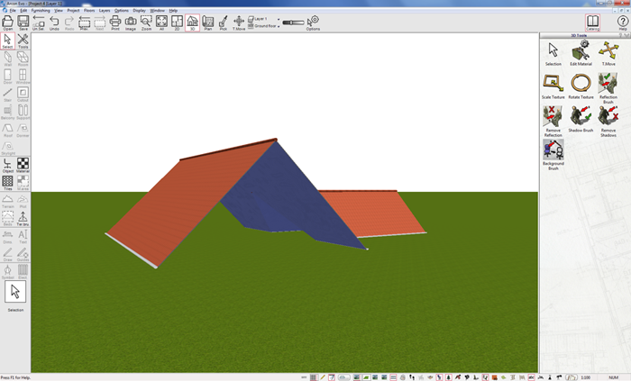Open the Project menu

pos(73,11)
